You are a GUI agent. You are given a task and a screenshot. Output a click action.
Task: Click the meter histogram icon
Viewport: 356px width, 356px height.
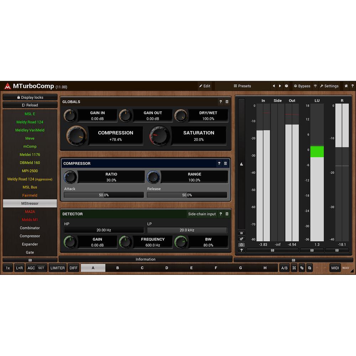(241, 164)
